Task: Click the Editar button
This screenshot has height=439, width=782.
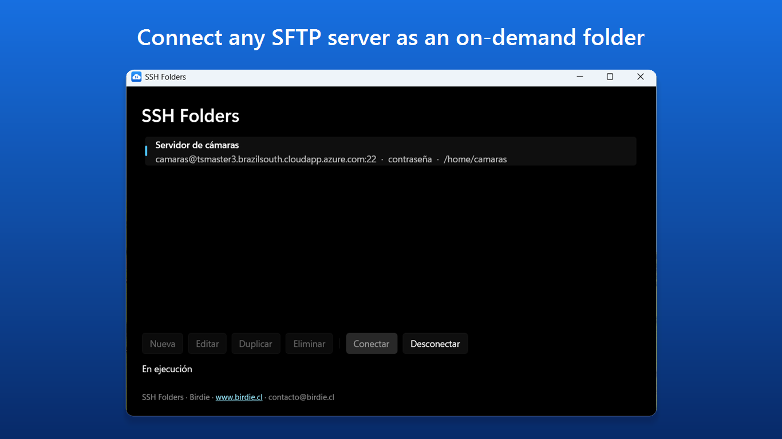Action: coord(207,344)
